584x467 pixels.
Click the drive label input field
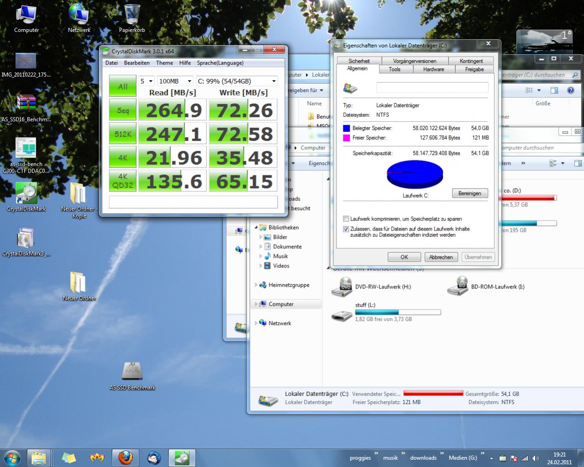[432, 87]
